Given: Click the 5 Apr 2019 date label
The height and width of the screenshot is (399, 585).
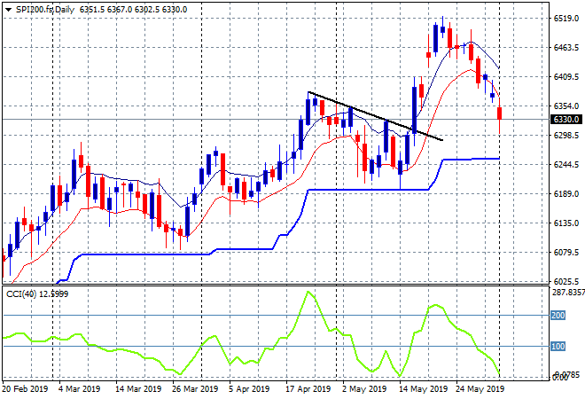Looking at the screenshot, I should [249, 389].
